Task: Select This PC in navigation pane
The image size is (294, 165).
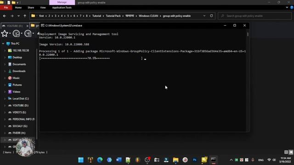Action: click(x=15, y=44)
